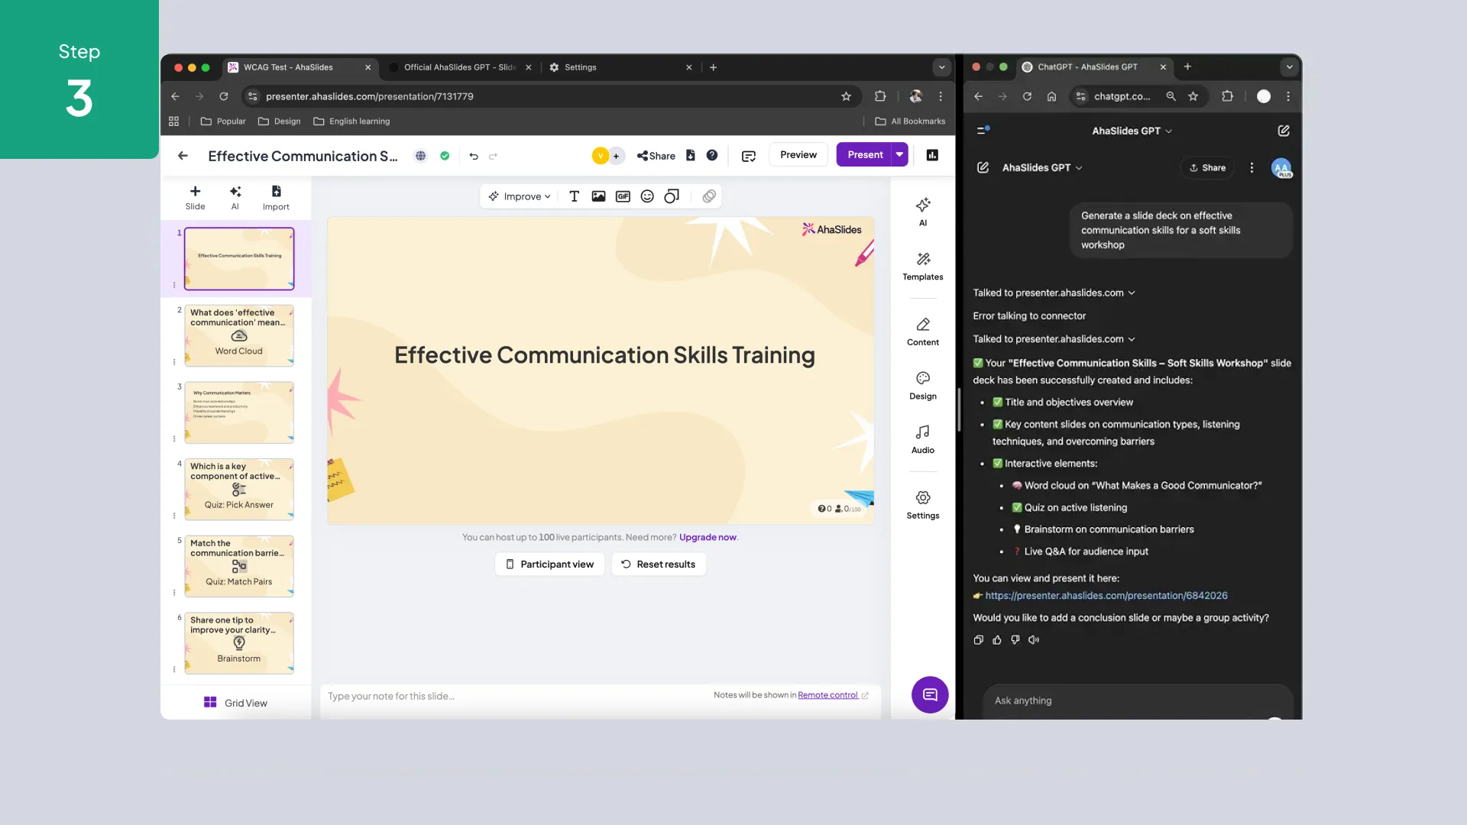Image resolution: width=1467 pixels, height=825 pixels.
Task: Open the presentation link 6842026
Action: point(1106,596)
